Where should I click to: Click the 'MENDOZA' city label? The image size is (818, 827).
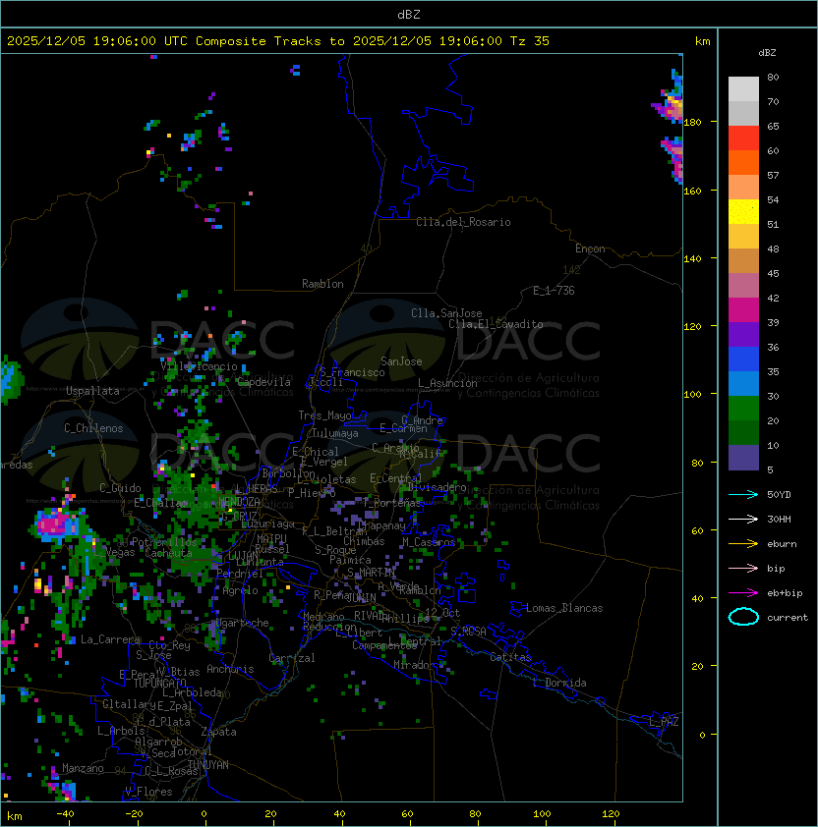coord(239,502)
